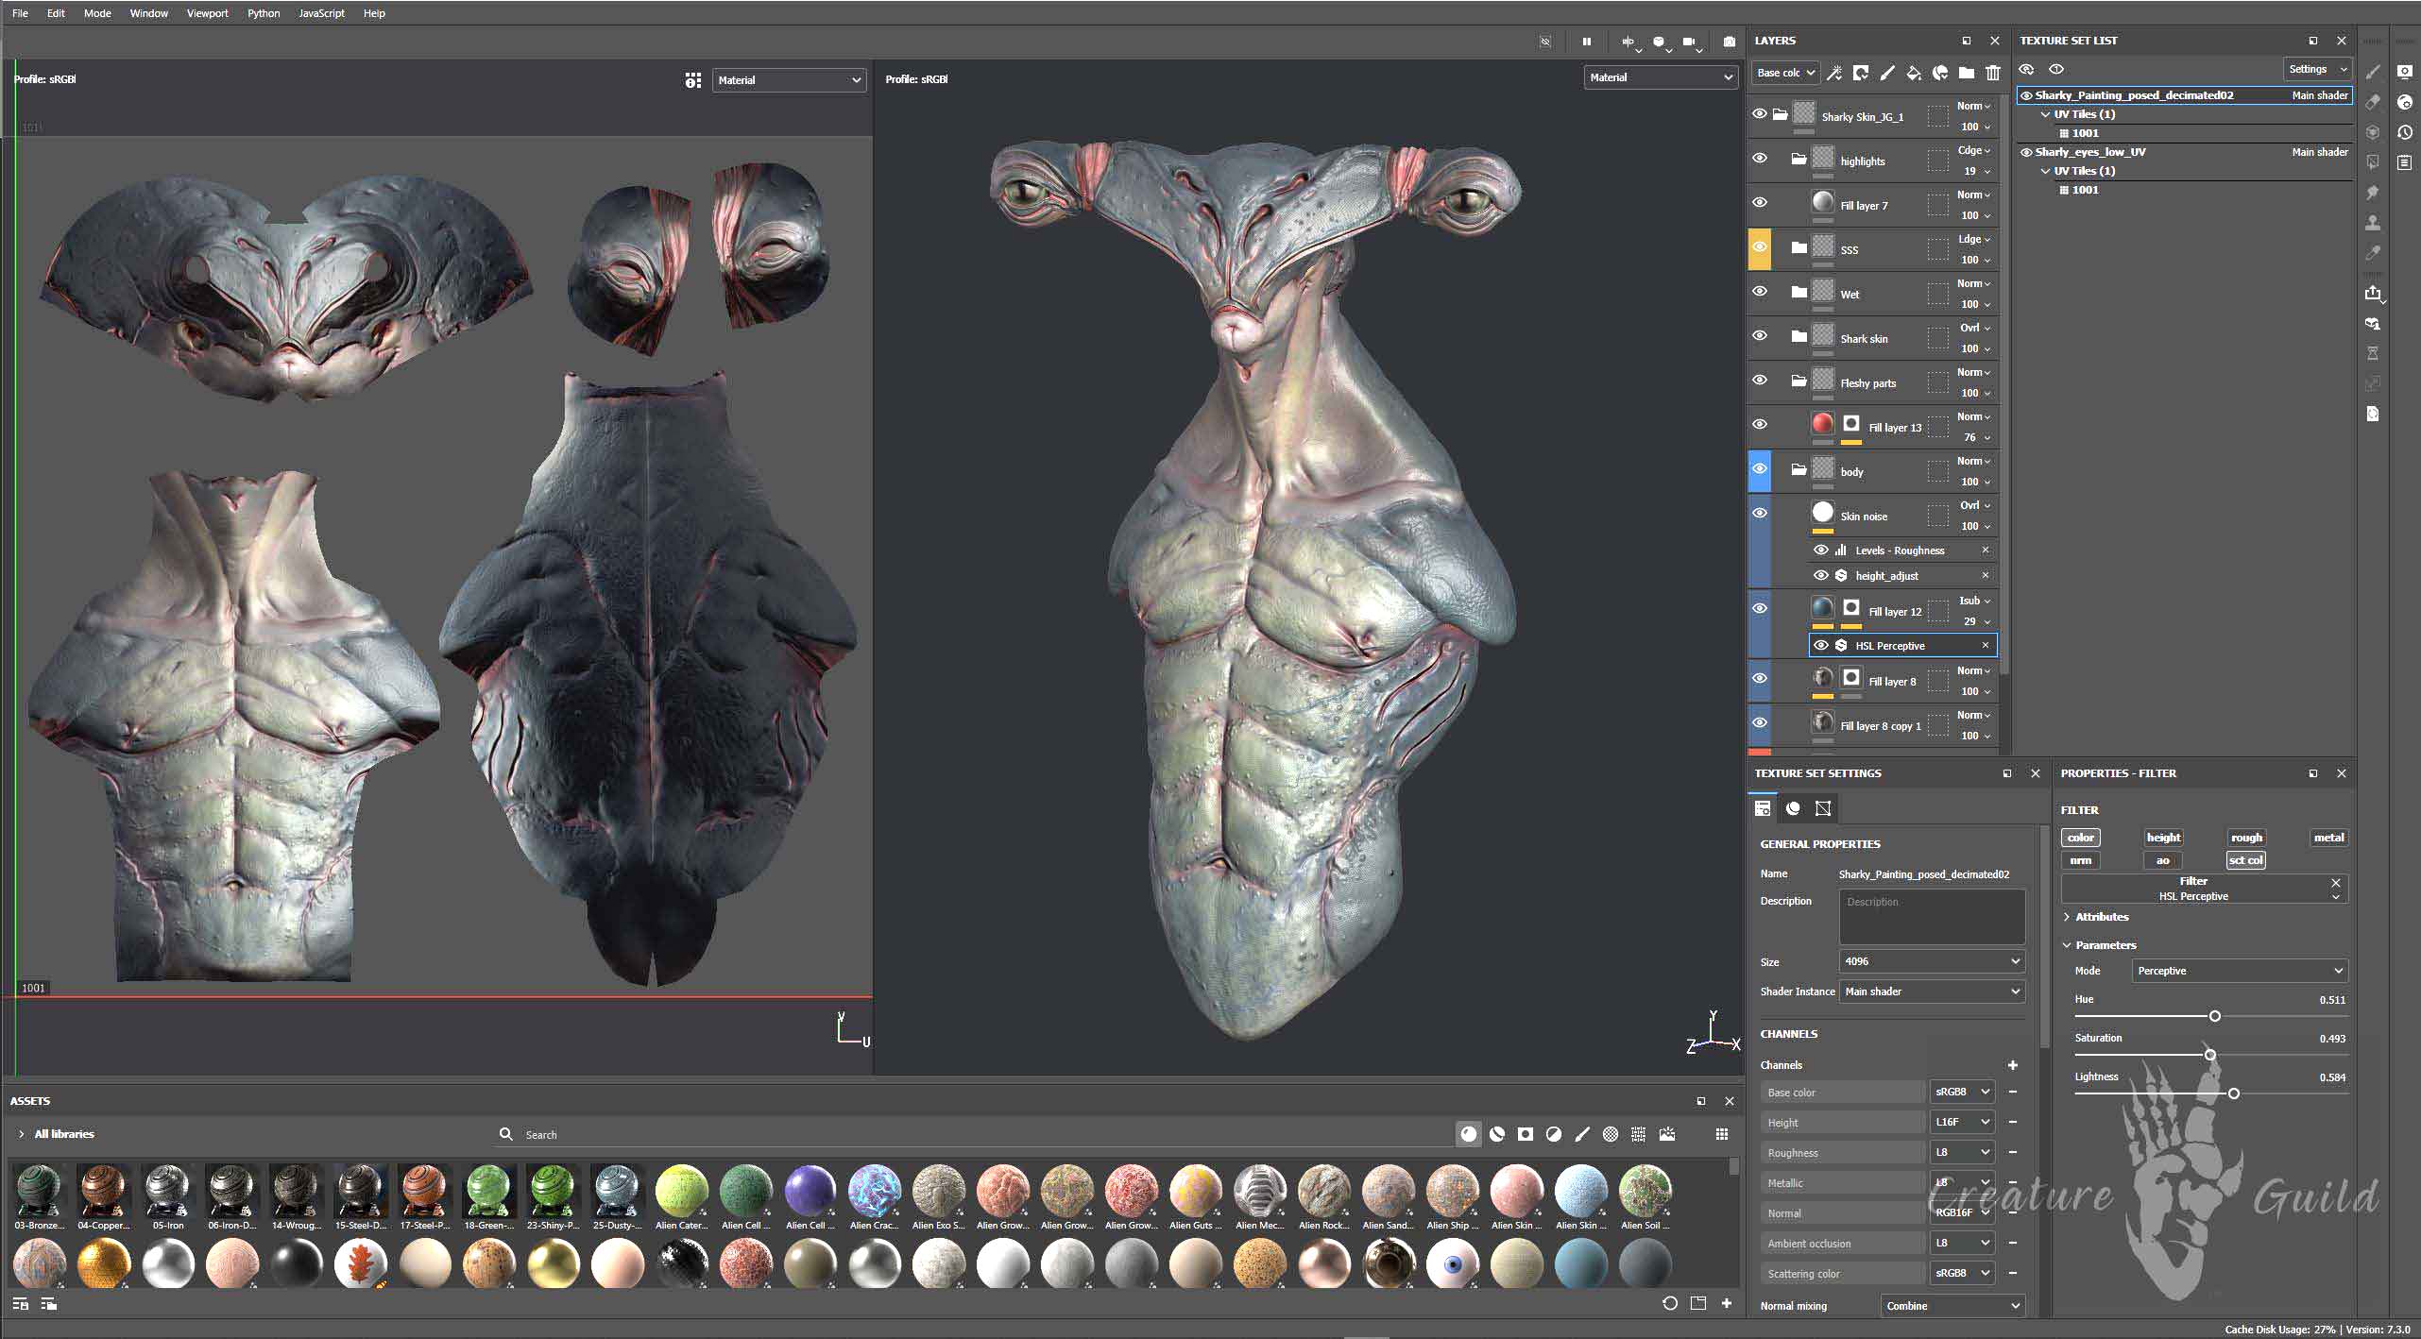
Task: Hide the Fill layer 7
Action: tap(1760, 202)
